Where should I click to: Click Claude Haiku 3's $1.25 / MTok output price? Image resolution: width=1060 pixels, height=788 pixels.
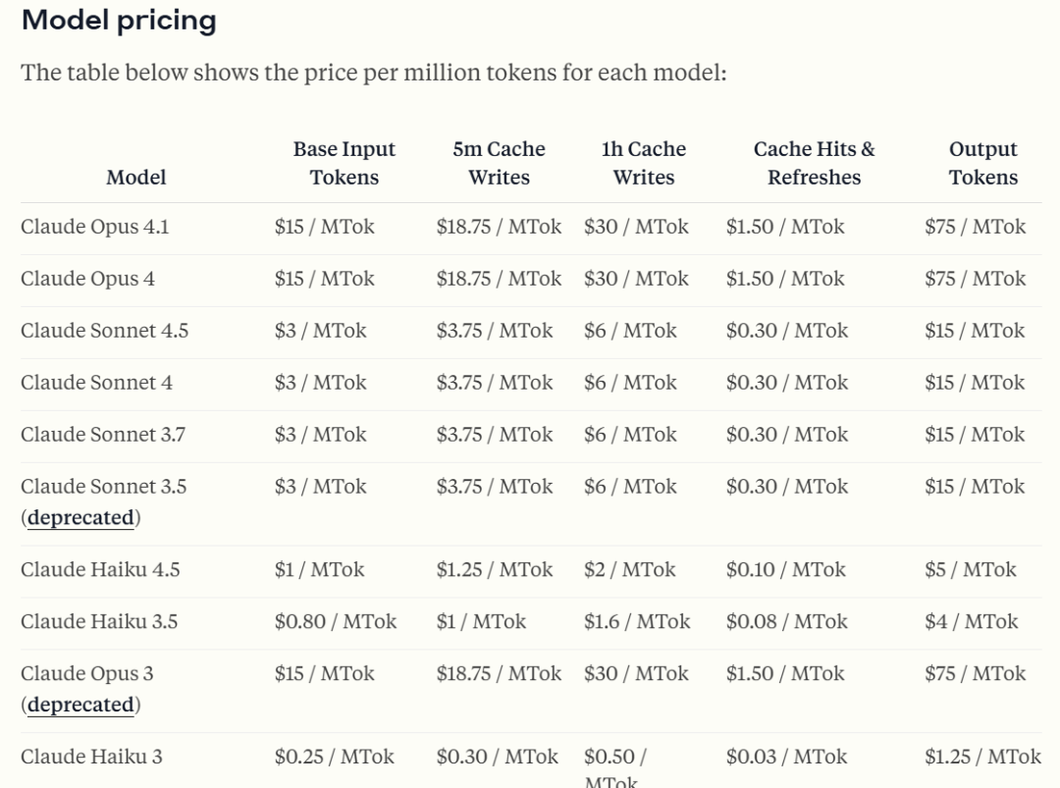coord(982,757)
